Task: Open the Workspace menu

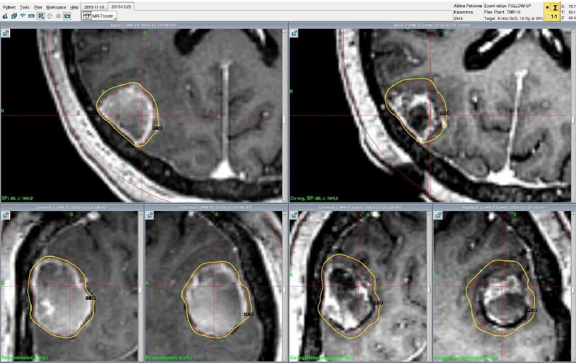Action: pyautogui.click(x=56, y=7)
